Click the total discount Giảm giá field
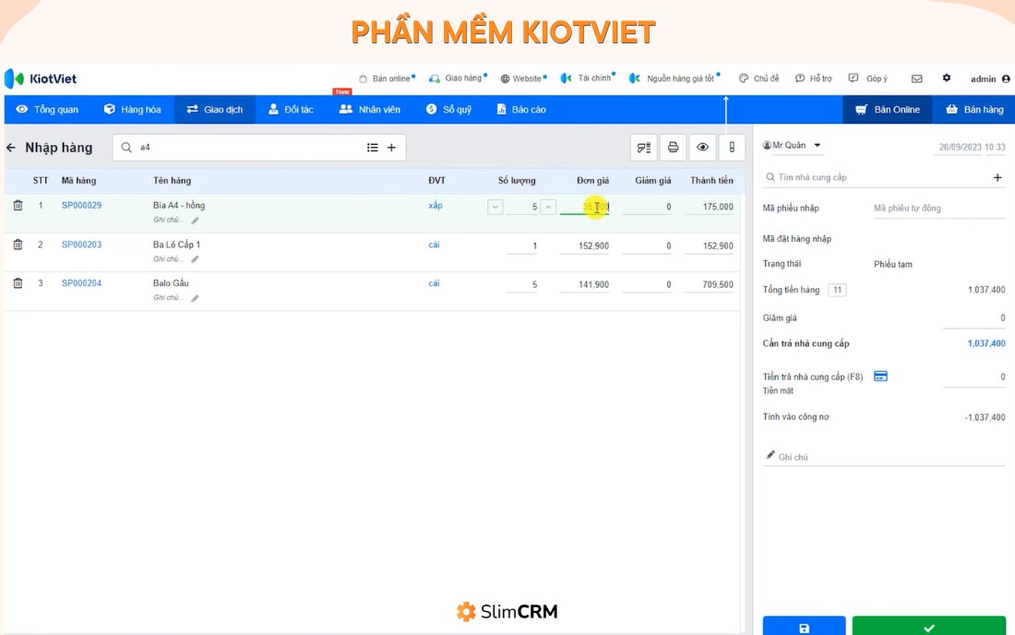Image resolution: width=1015 pixels, height=635 pixels. [x=974, y=317]
